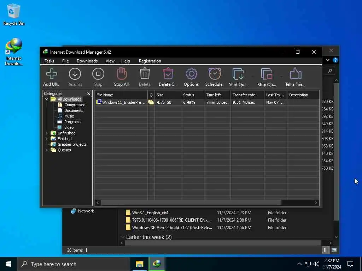This screenshot has width=362, height=271.
Task: Select Grabber projects in the tree
Action: [x=72, y=144]
